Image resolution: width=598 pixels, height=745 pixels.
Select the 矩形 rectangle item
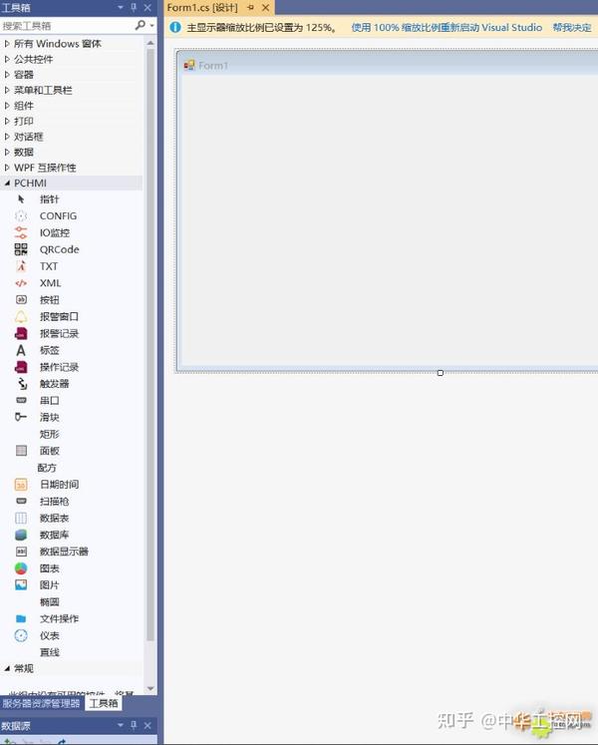click(50, 434)
